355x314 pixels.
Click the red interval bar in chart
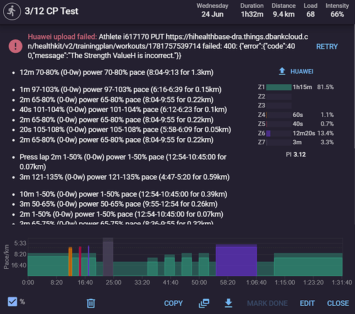pyautogui.click(x=80, y=261)
